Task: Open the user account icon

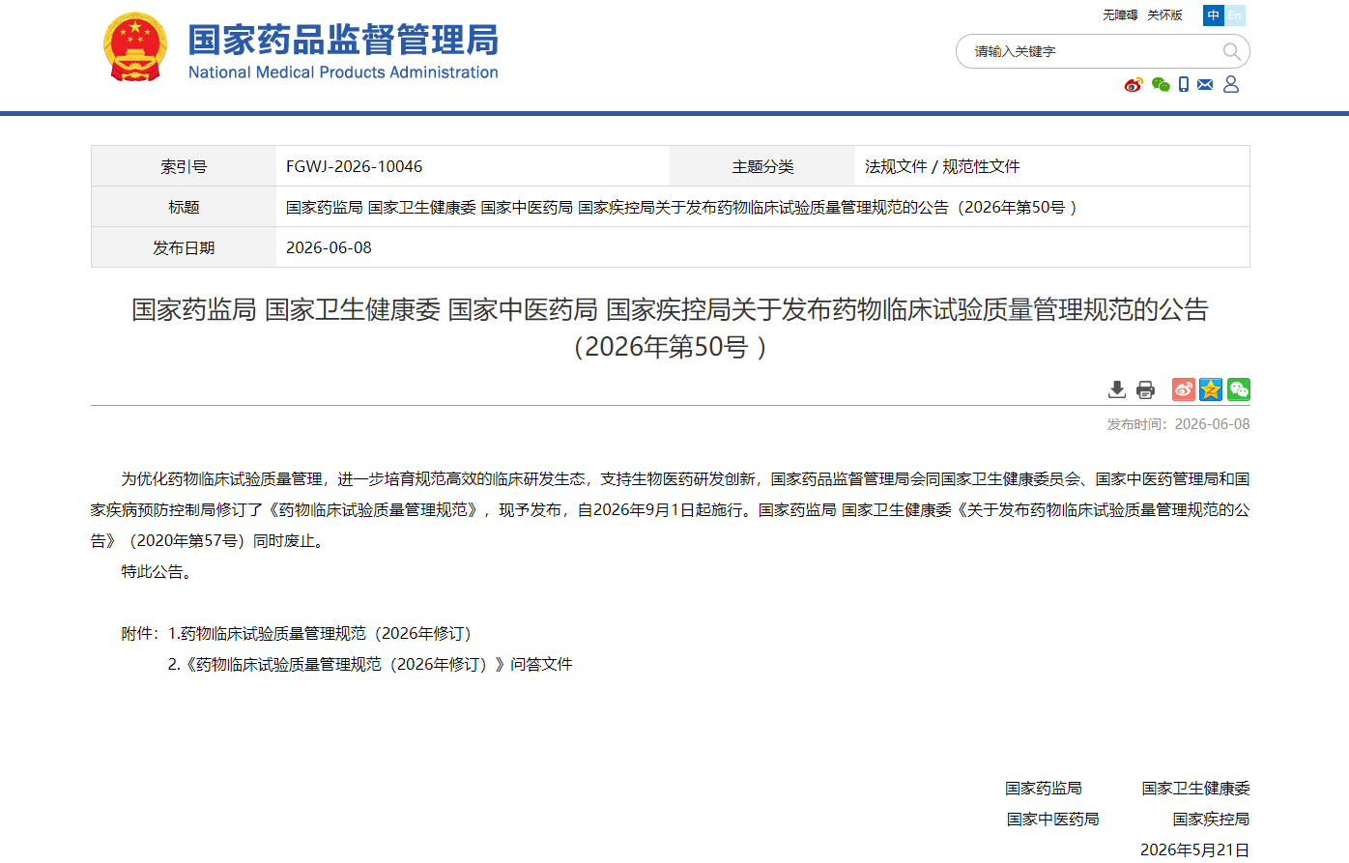Action: [x=1231, y=85]
